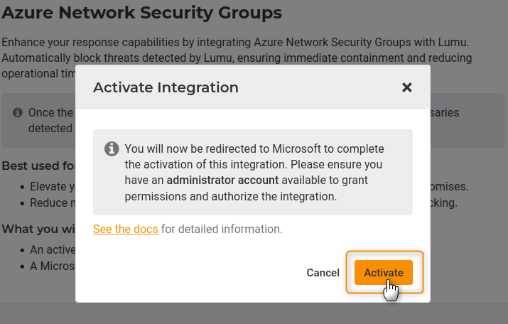Click the Azure Network Security Groups heading
Viewport: 508px width, 324px height.
[x=141, y=12]
